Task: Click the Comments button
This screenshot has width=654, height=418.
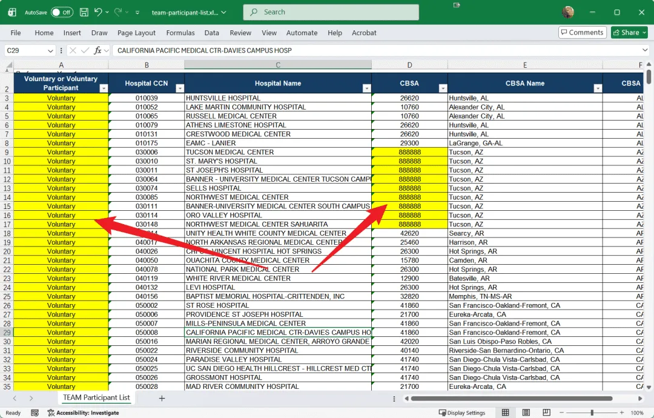Action: tap(583, 32)
